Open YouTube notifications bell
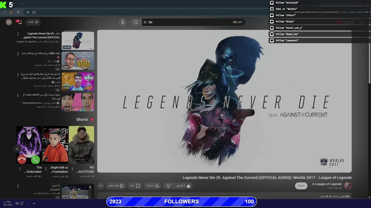The image size is (371, 208). click(19, 22)
